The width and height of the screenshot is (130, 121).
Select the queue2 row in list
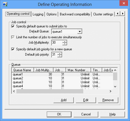62,78
